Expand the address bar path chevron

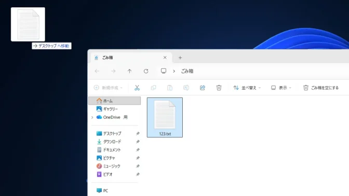[x=174, y=71]
